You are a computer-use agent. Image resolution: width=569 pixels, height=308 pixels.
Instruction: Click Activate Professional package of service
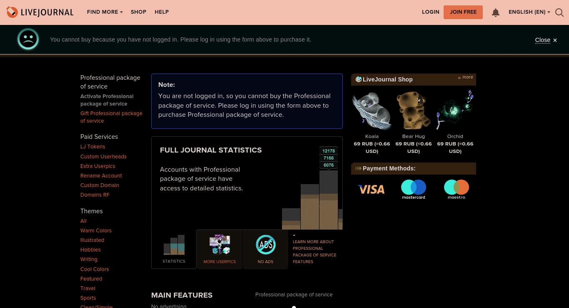coord(107,100)
